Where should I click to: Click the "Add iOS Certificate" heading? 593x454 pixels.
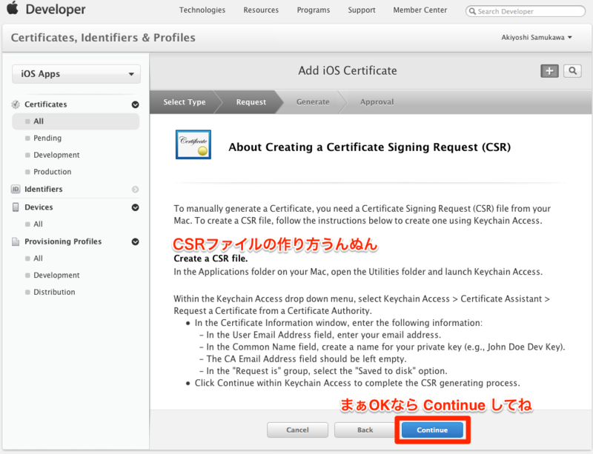(348, 70)
